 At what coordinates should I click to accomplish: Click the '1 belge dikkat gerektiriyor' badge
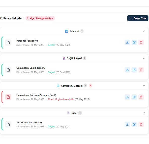pyautogui.click(x=40, y=18)
